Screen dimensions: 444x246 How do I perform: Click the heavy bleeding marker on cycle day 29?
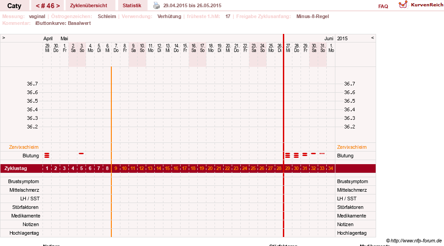[x=288, y=155]
